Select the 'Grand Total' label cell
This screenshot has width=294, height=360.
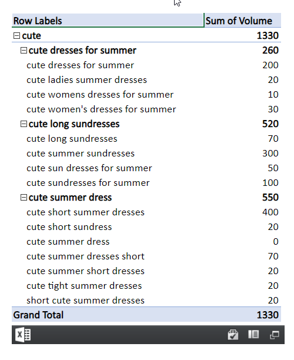[108, 315]
